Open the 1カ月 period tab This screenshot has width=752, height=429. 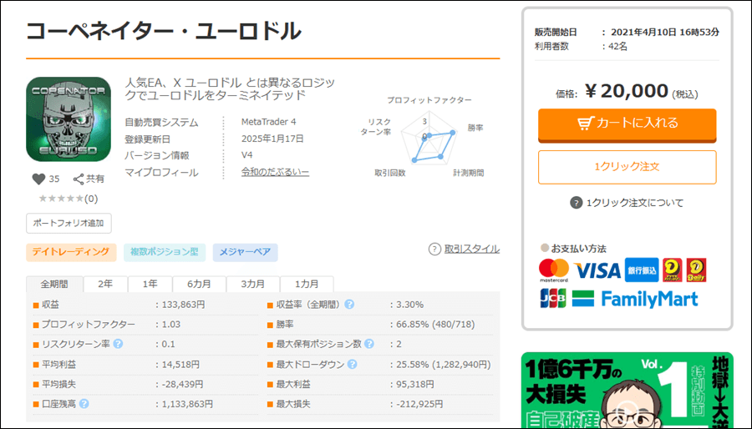(306, 284)
